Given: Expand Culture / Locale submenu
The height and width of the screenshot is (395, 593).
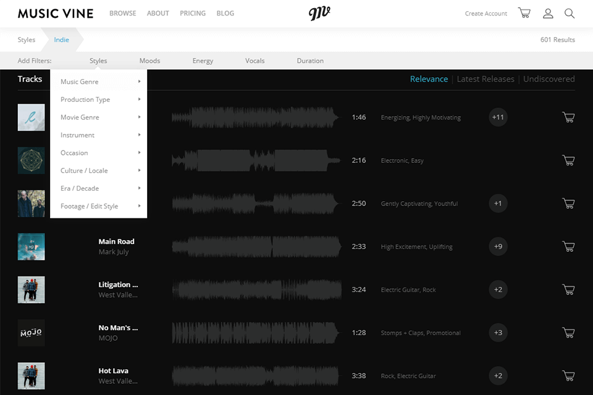Looking at the screenshot, I should click(99, 170).
